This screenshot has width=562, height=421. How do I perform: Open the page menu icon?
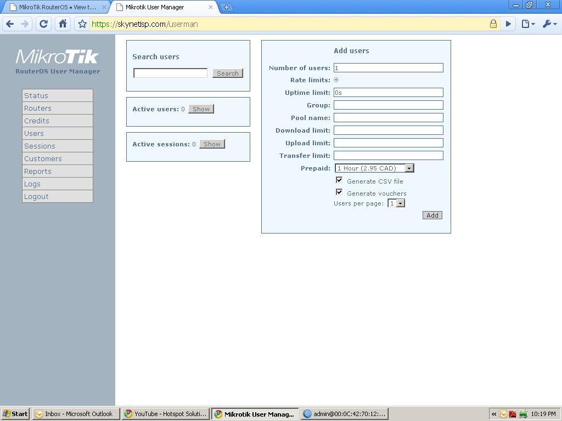528,24
